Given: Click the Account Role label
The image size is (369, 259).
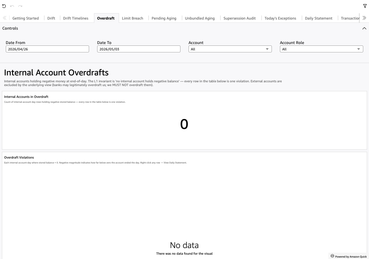Looking at the screenshot, I should [292, 43].
